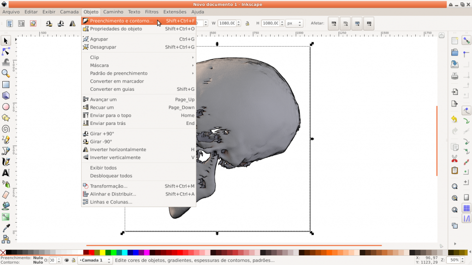The height and width of the screenshot is (265, 472).
Task: Expand the Máscara submenu
Action: (139, 65)
